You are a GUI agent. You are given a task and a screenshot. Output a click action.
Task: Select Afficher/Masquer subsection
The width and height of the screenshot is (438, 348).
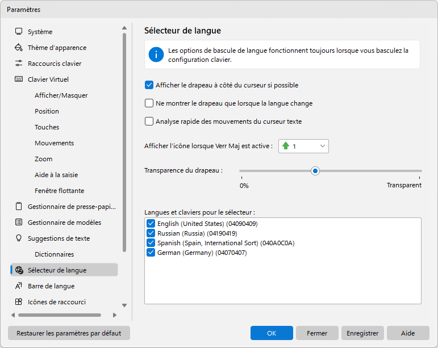(x=61, y=95)
